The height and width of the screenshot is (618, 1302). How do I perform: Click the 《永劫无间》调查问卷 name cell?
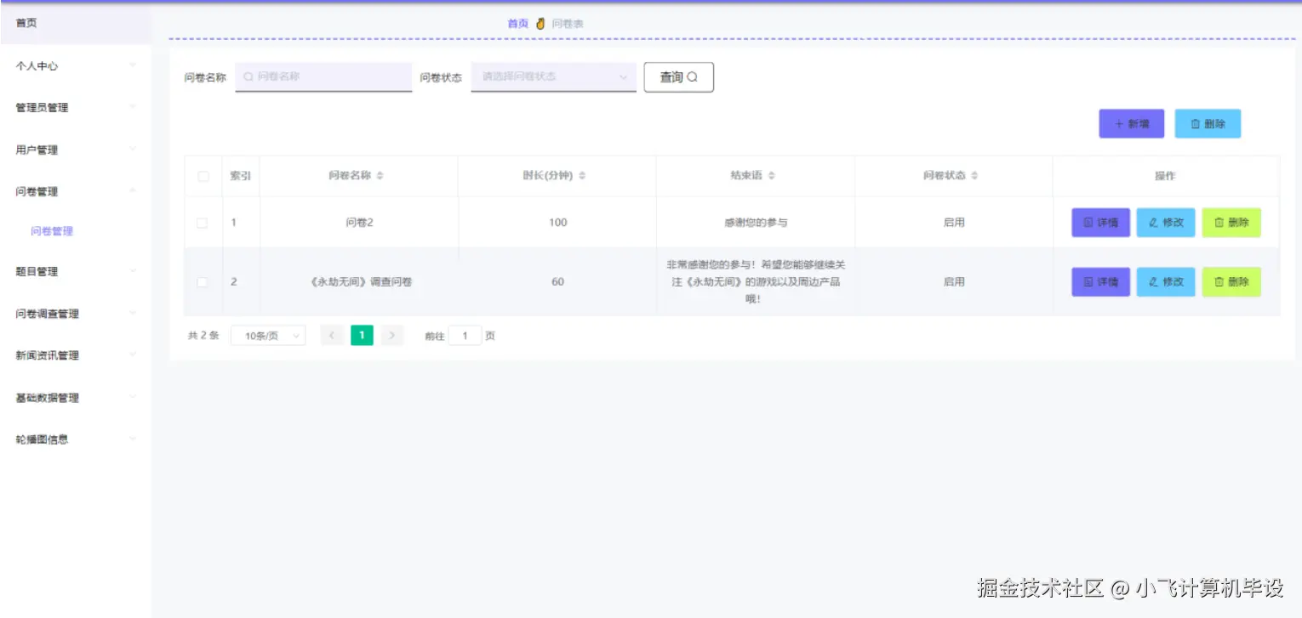359,281
